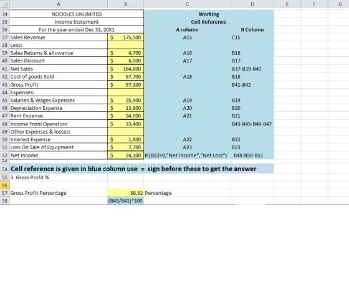Click the NOODLES UNLIMITED title cell
Image resolution: width=349 pixels, height=291 pixels.
coord(77,14)
